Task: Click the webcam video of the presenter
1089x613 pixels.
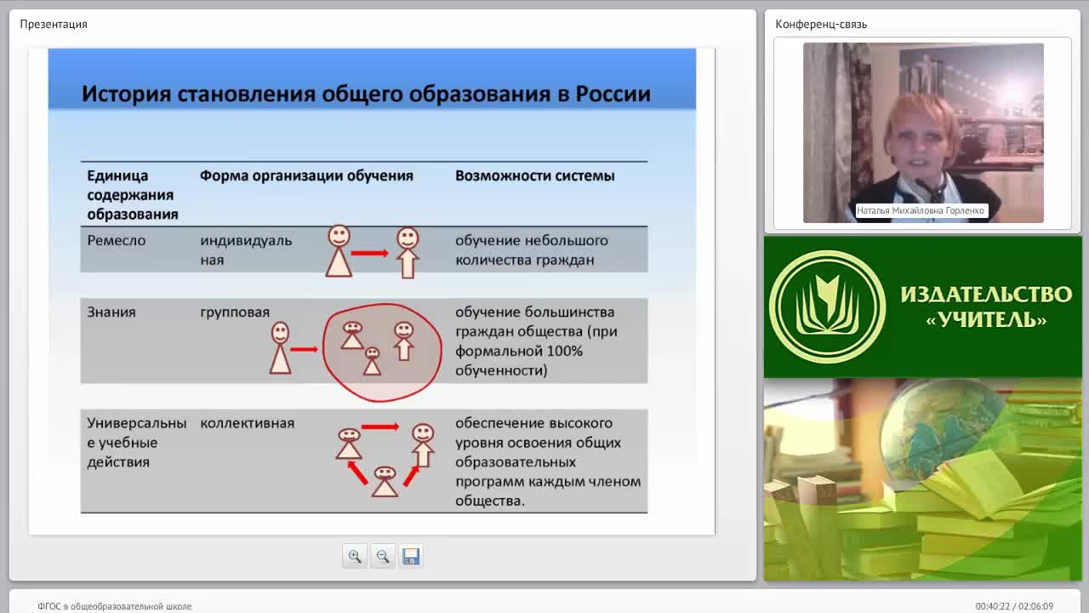Action: (x=923, y=133)
